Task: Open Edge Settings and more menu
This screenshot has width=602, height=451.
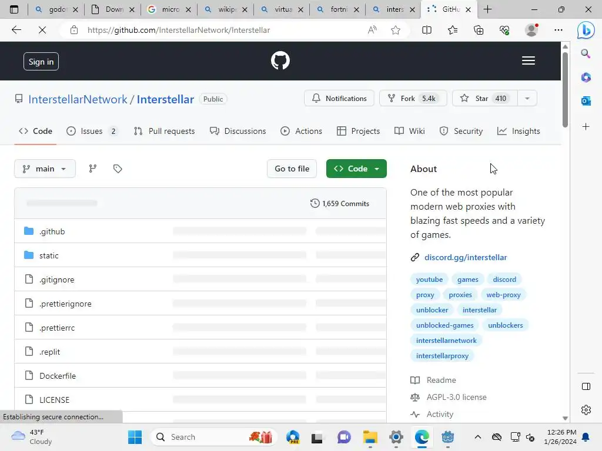Action: pos(558,30)
